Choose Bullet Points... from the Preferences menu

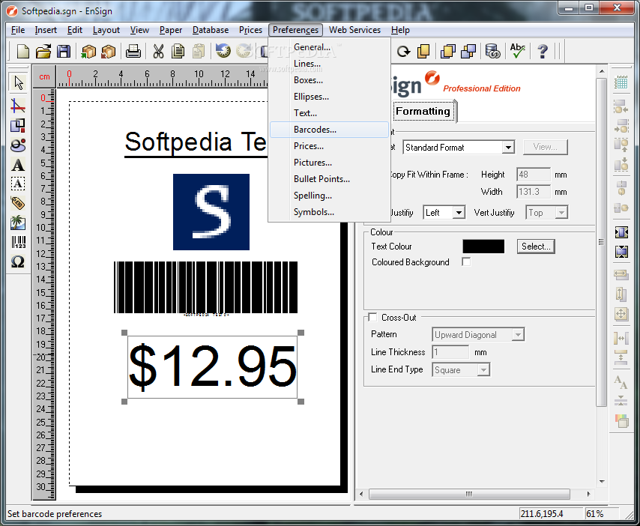[329, 179]
